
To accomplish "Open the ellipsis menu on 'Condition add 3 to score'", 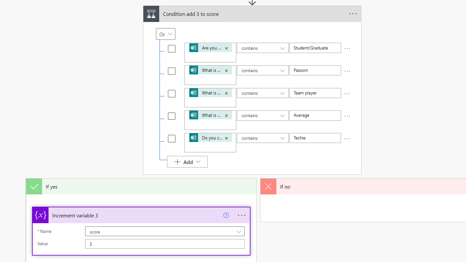I will pos(353,14).
